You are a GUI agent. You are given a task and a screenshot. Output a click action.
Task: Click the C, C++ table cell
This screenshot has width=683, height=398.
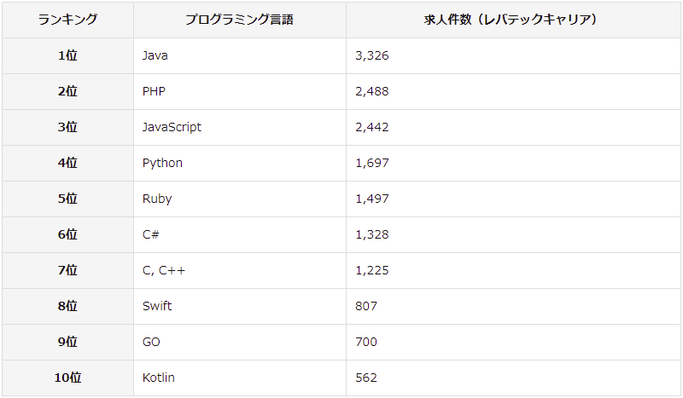[240, 270]
